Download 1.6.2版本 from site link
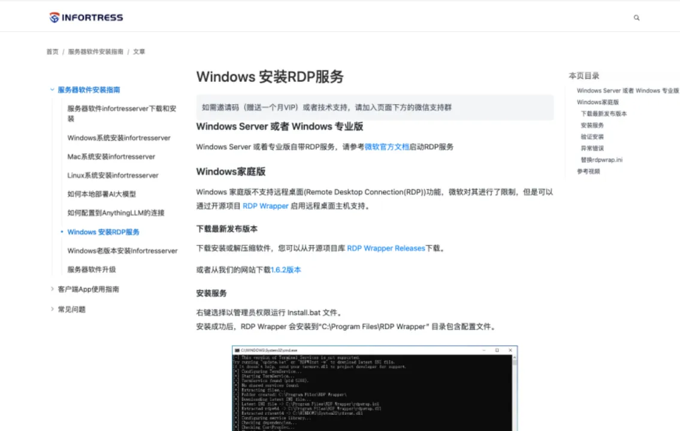The image size is (680, 431). 286,270
